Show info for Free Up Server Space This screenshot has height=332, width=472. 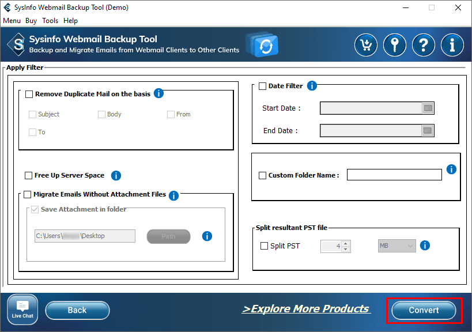116,175
